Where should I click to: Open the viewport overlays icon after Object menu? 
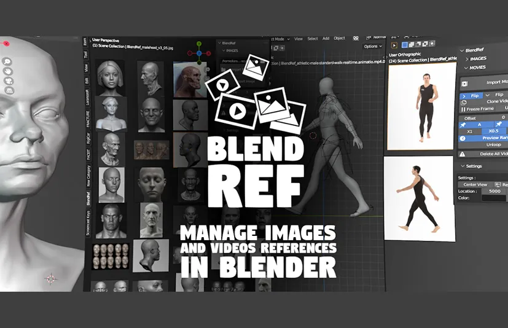pyautogui.click(x=356, y=38)
